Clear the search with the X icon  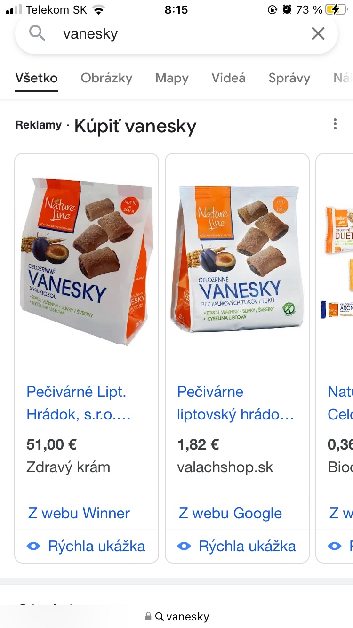pyautogui.click(x=318, y=33)
